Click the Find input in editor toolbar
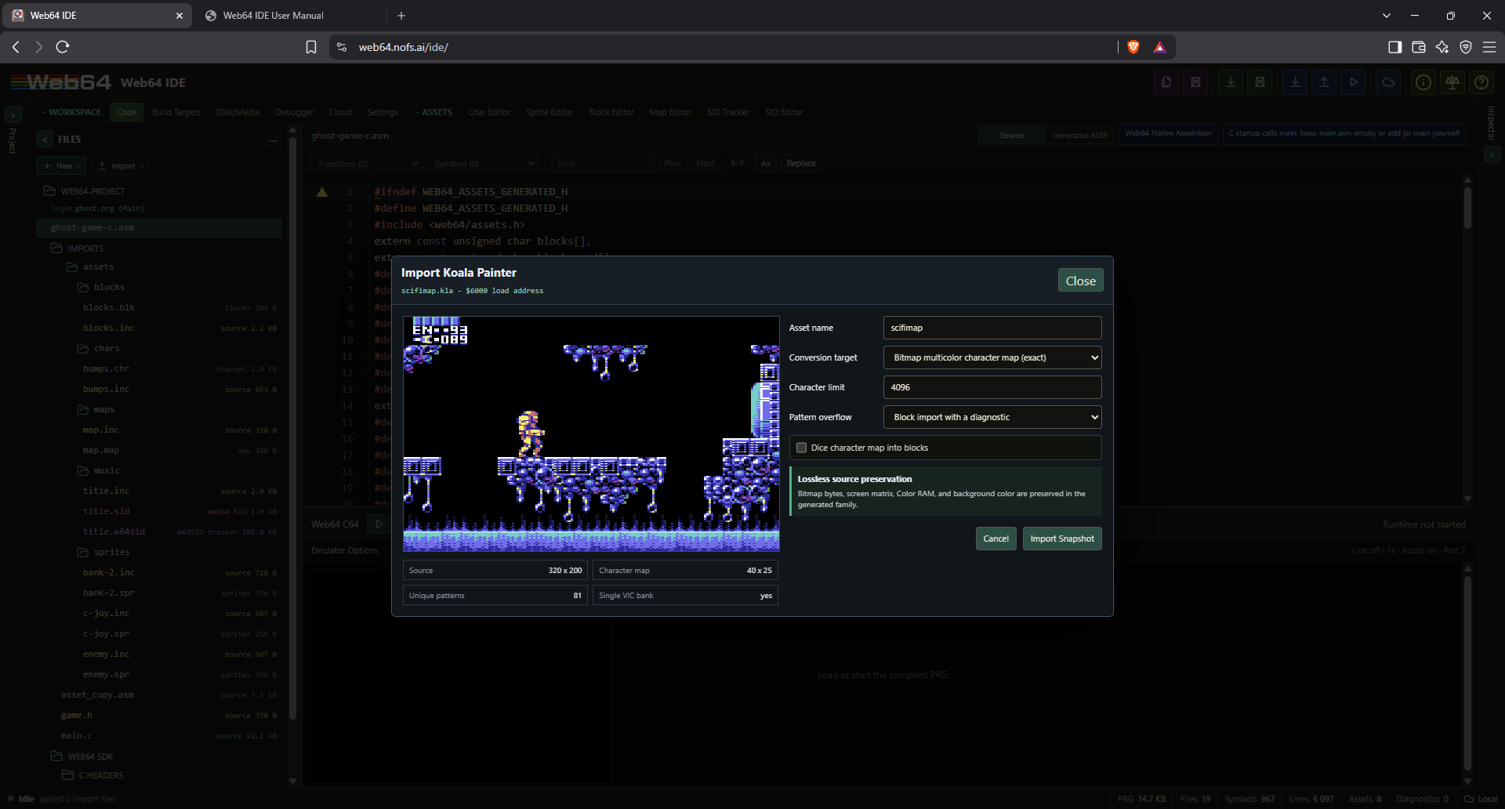The width and height of the screenshot is (1505, 809). point(603,163)
